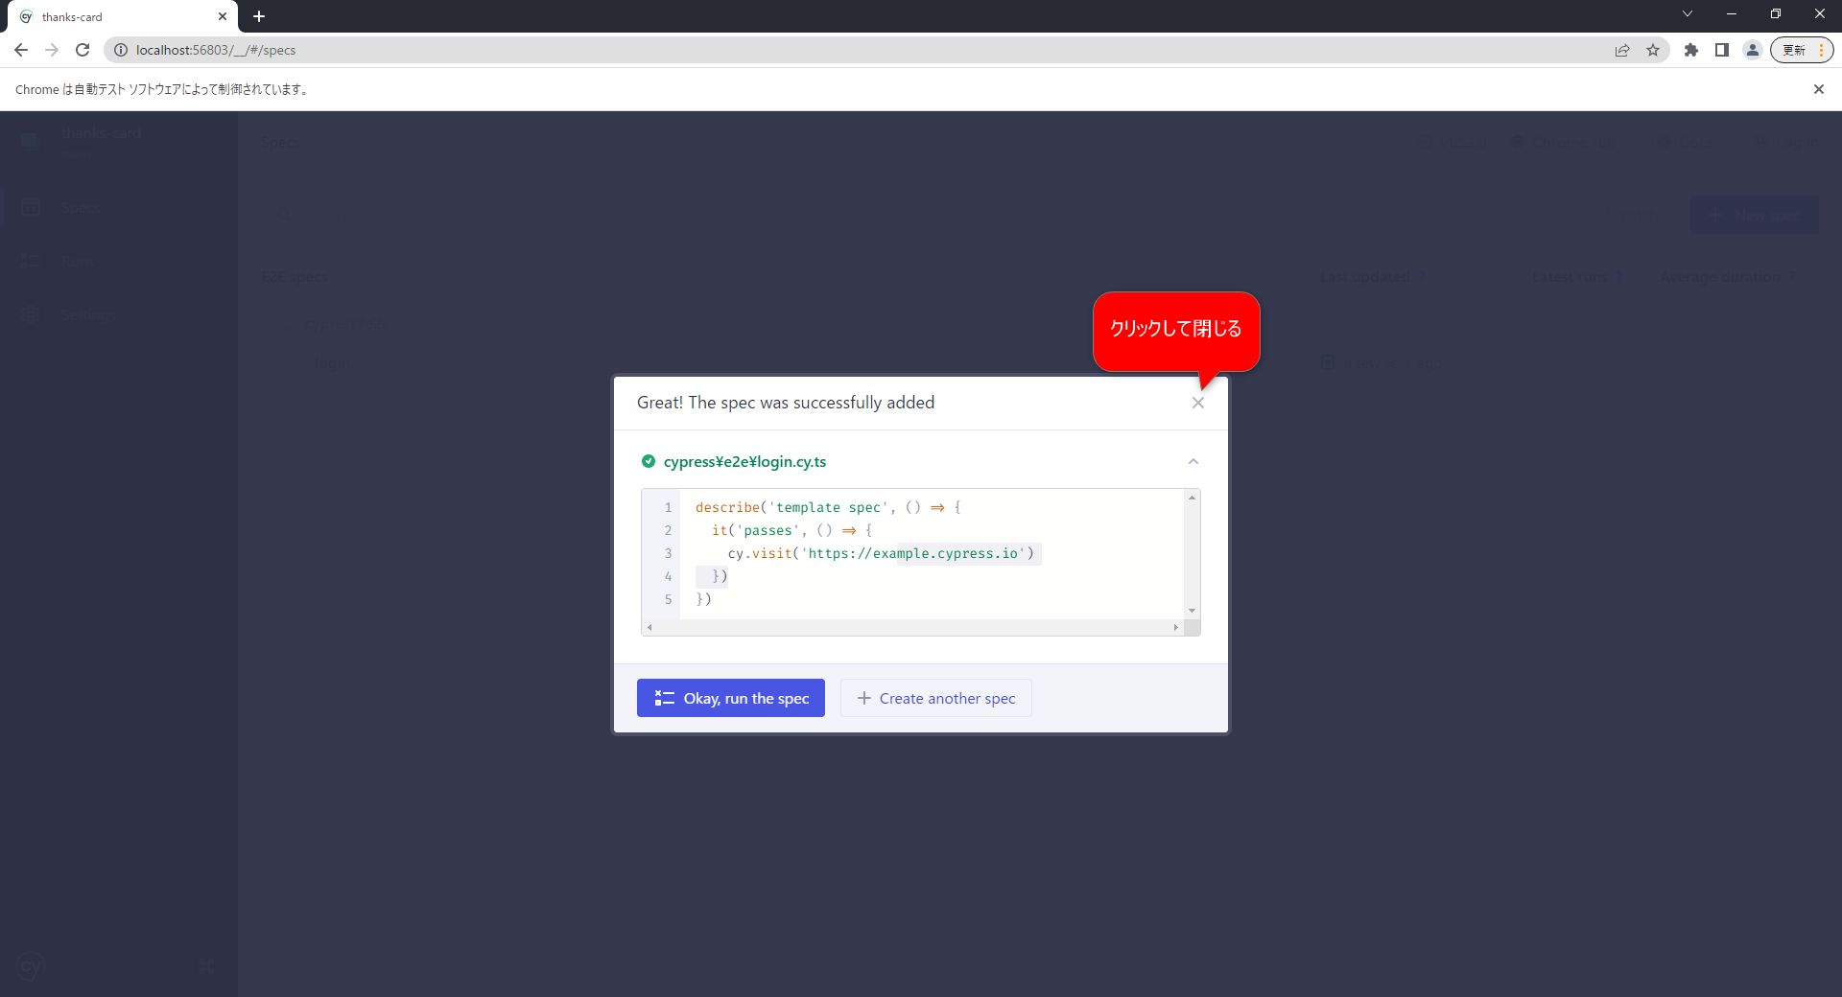
Task: Click Create another spec button
Action: 936,698
